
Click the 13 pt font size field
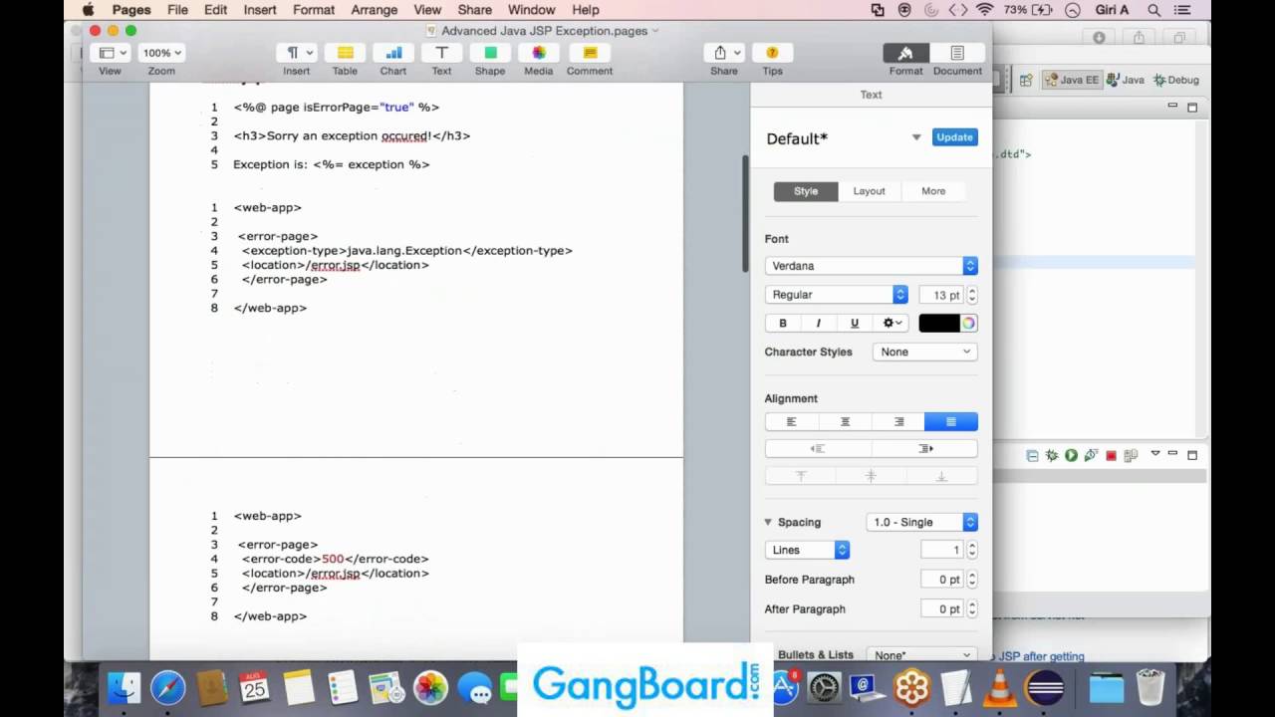click(x=941, y=295)
